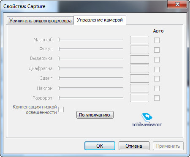The image size is (190, 157).
Task: Click the Масштаб slider handle
Action: pyautogui.click(x=59, y=40)
